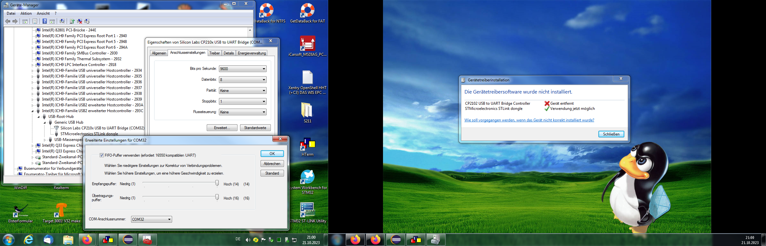
Task: Click the Standardwerte button
Action: (255, 128)
